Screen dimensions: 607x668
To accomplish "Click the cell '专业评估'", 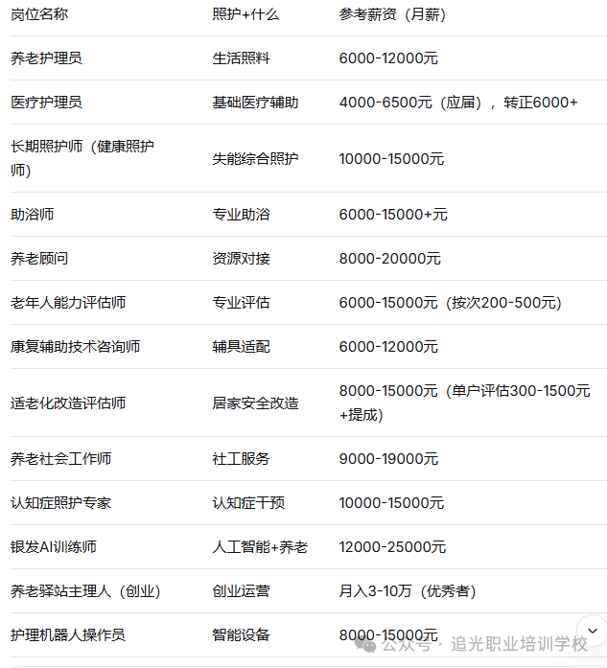I will [241, 303].
